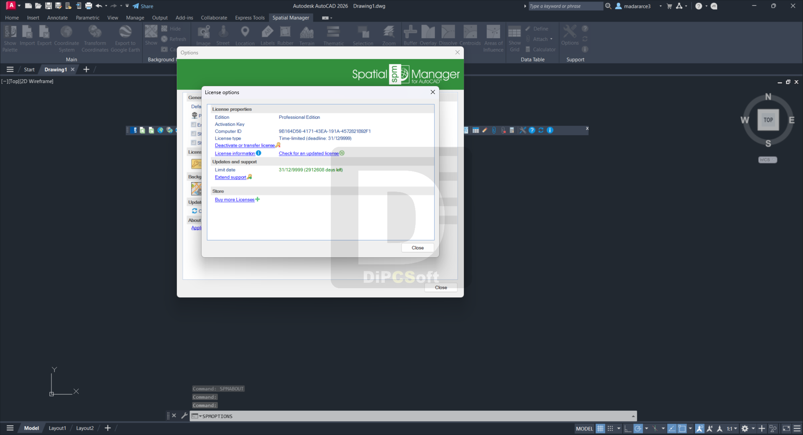Click Check for an updated license link
Screen dimensions: 803x435
coord(309,154)
